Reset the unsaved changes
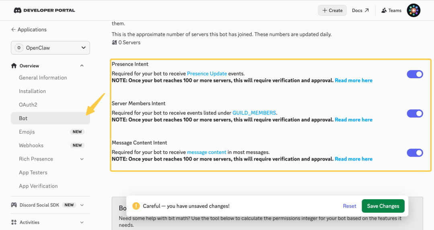The height and width of the screenshot is (230, 434). 349,206
